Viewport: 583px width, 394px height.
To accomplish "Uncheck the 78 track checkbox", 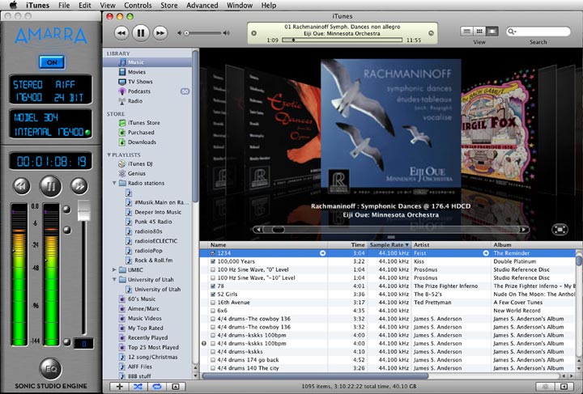I will [x=213, y=286].
